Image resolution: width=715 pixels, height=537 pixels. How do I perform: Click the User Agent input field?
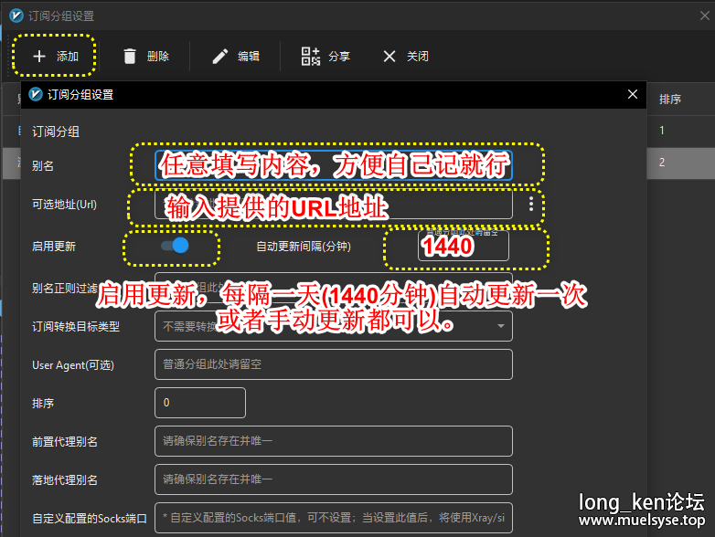pyautogui.click(x=334, y=364)
